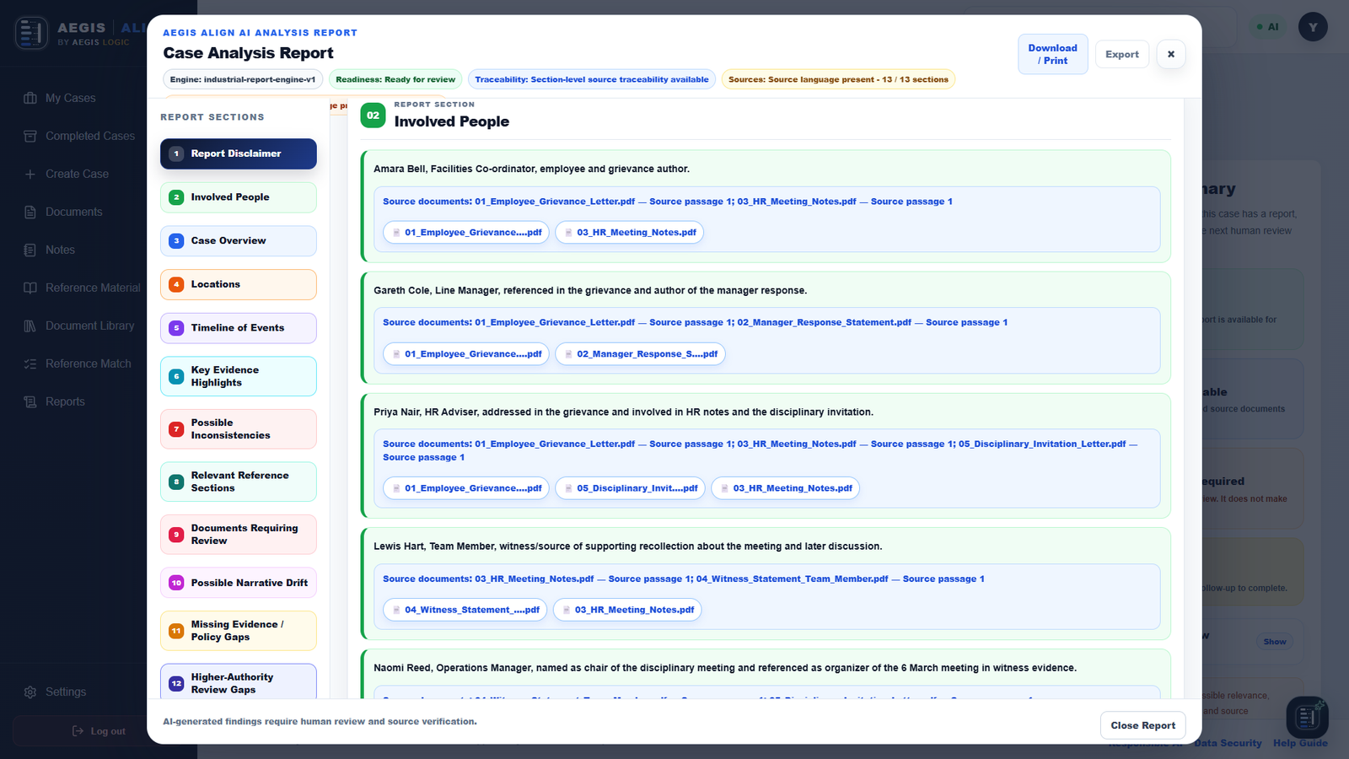Screen dimensions: 1349x759
Task: Open the Reference Material book icon
Action: [x=30, y=288]
